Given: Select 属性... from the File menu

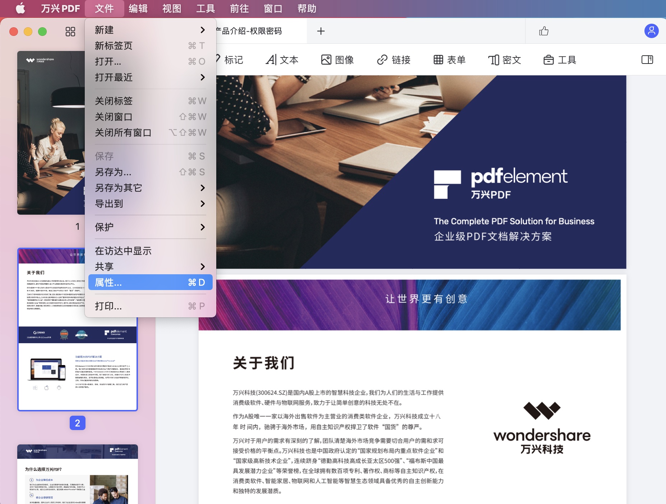Looking at the screenshot, I should (x=150, y=282).
